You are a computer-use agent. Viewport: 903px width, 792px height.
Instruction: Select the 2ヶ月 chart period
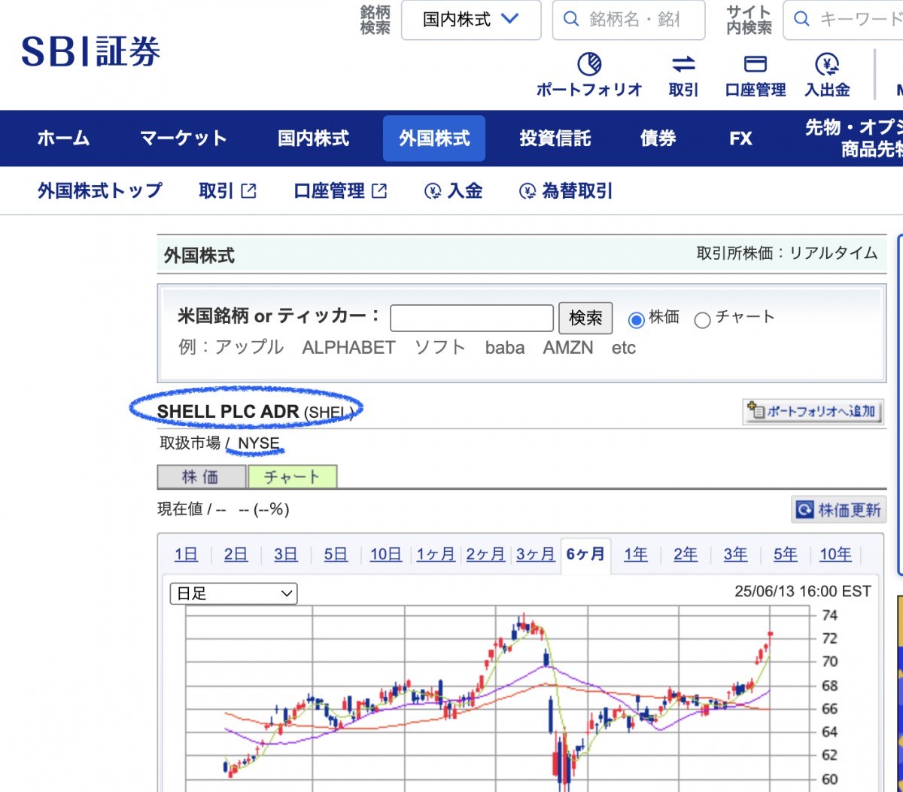[485, 555]
